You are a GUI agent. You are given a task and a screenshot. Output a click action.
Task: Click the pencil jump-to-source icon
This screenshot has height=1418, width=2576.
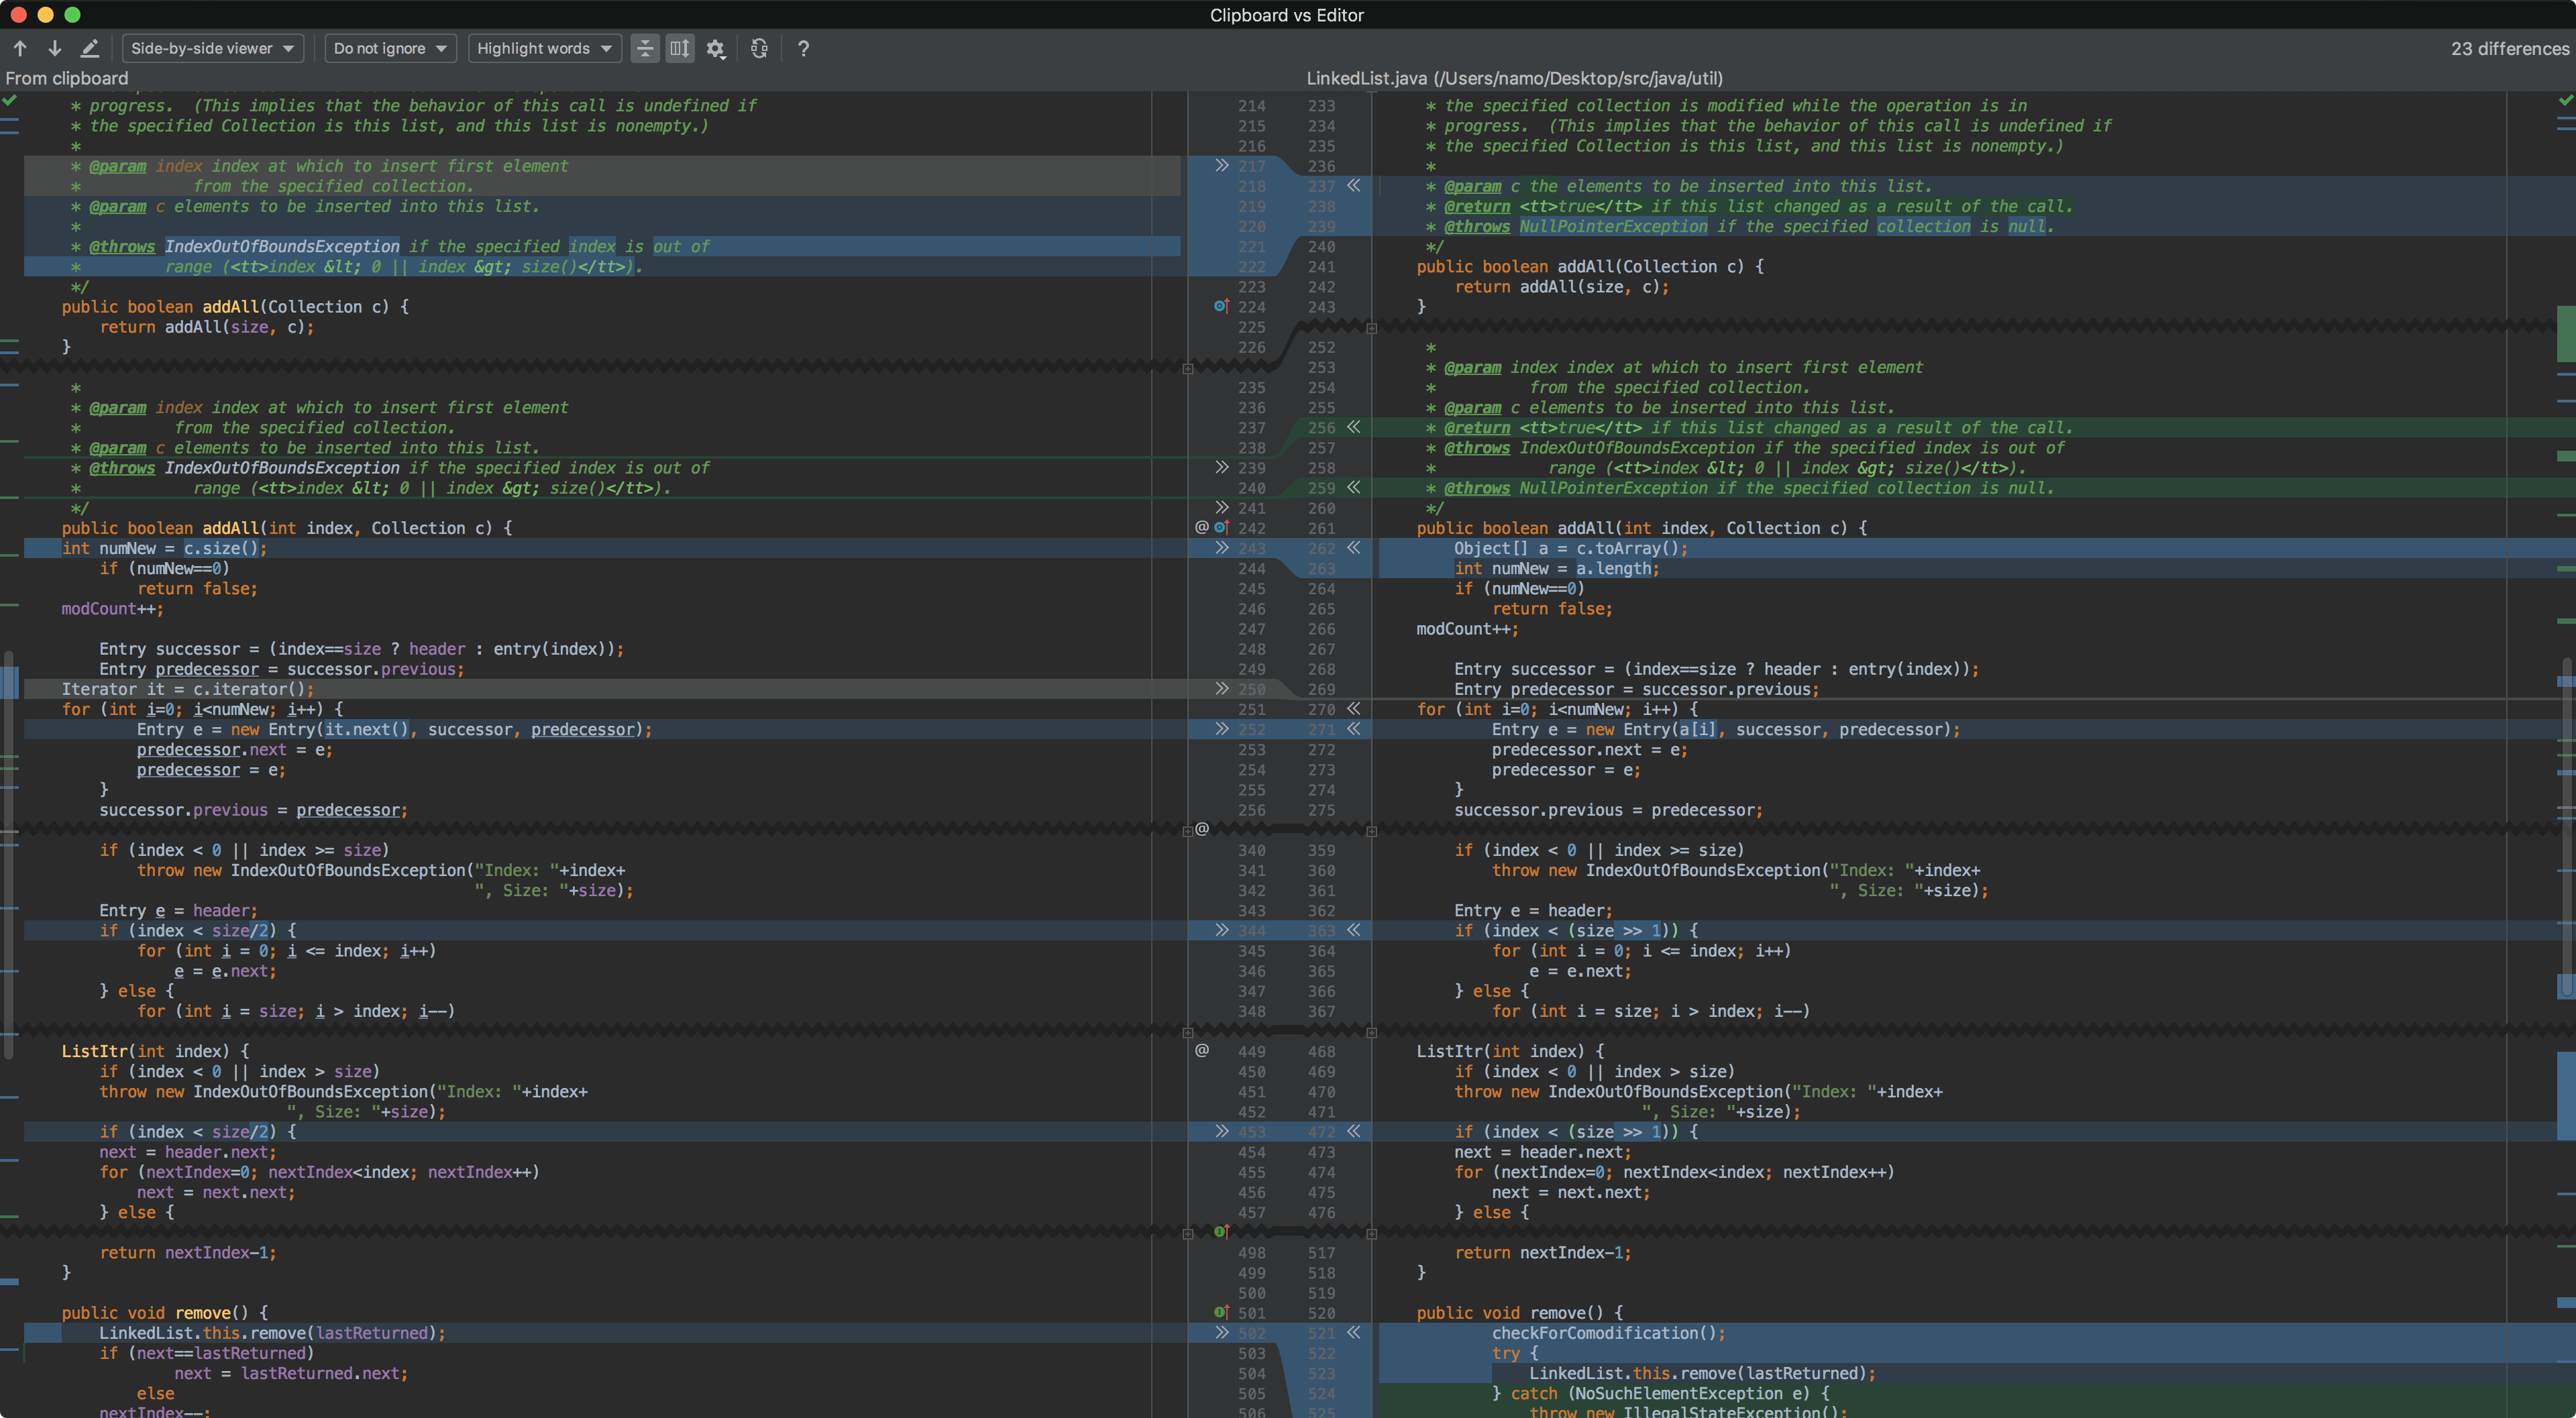point(90,48)
